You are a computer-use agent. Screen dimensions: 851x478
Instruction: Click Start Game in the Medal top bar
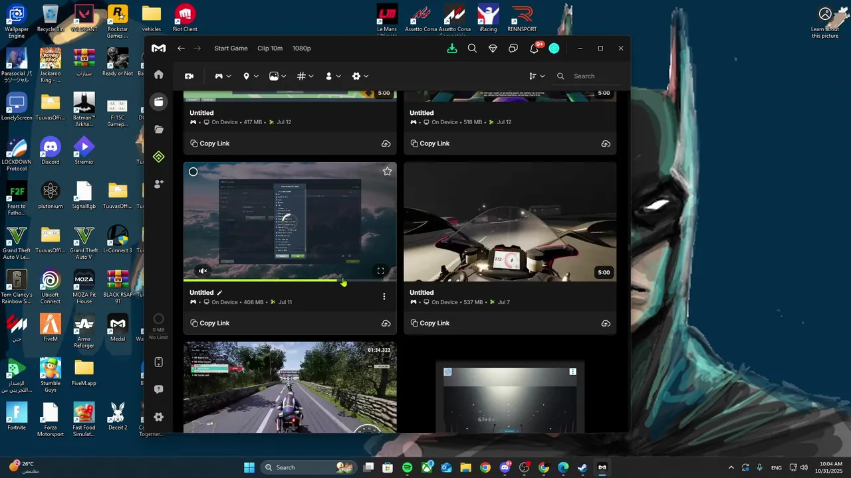pos(231,48)
